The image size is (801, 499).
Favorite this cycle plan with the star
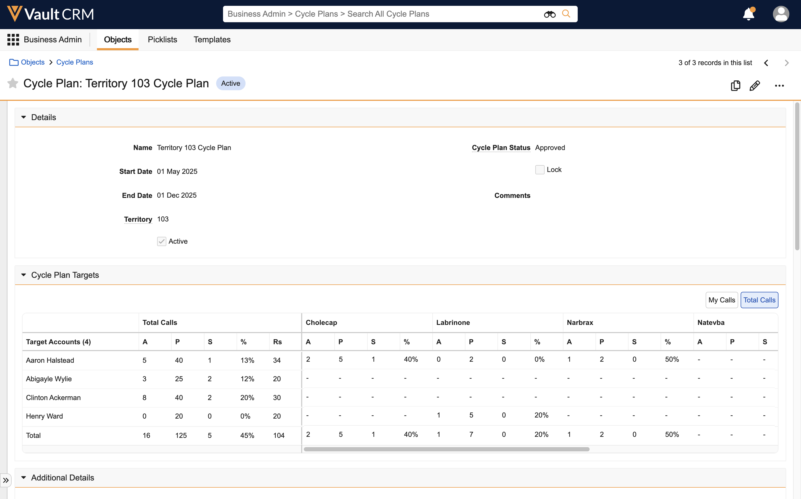click(x=12, y=84)
